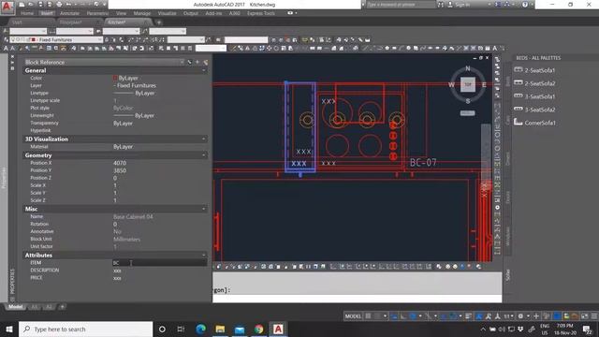Click the command line input area
Screen dimensions: 599x337
(358, 299)
